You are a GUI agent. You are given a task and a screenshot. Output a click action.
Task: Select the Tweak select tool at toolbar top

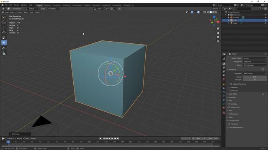pos(4,17)
